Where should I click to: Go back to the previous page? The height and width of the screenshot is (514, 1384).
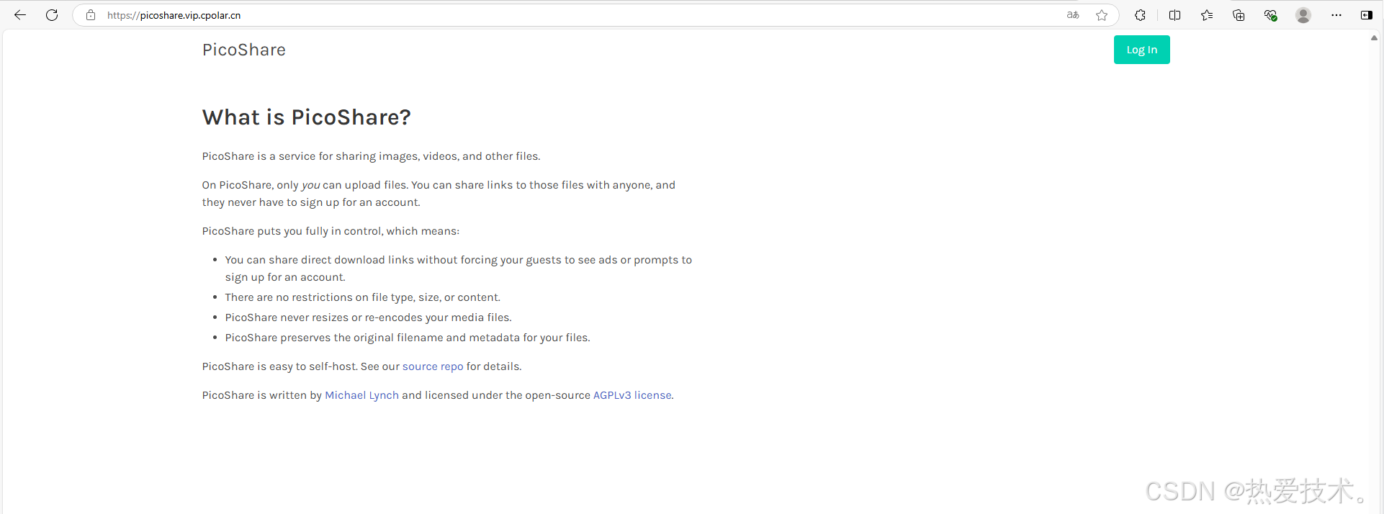coord(20,15)
